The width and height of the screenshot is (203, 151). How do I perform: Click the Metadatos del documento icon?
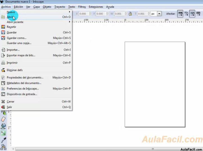point(3,83)
